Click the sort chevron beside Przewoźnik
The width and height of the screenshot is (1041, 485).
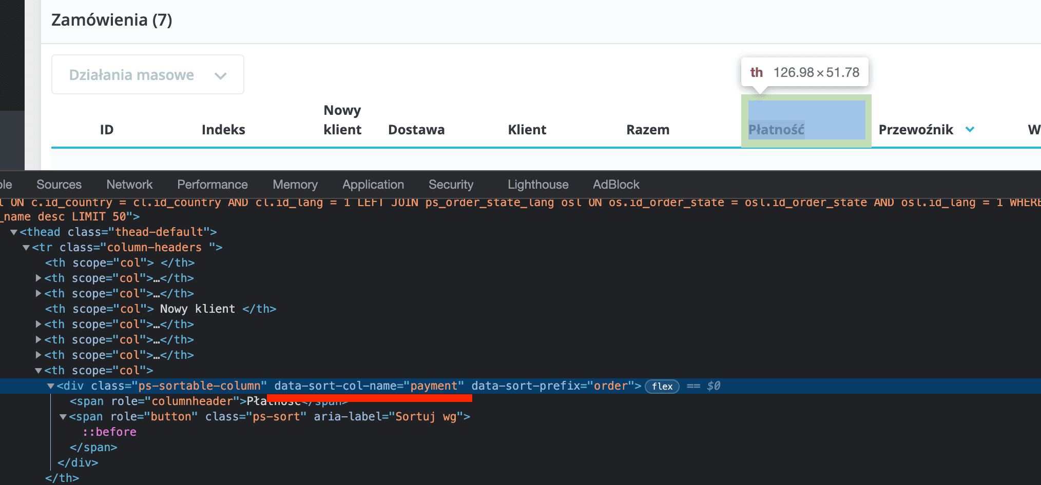[x=970, y=130]
